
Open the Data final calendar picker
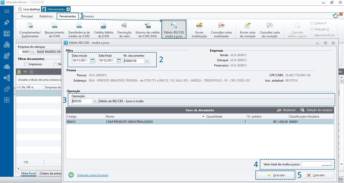pos(119,60)
